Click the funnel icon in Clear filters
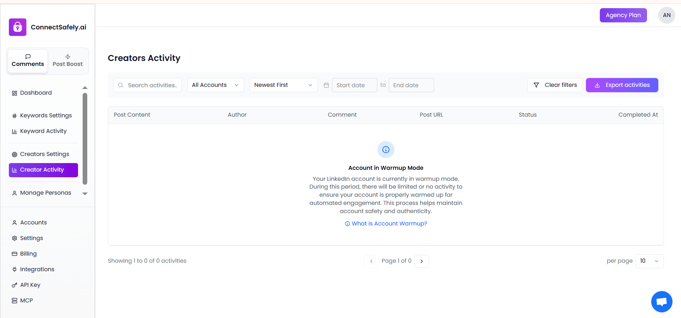 pyautogui.click(x=536, y=85)
